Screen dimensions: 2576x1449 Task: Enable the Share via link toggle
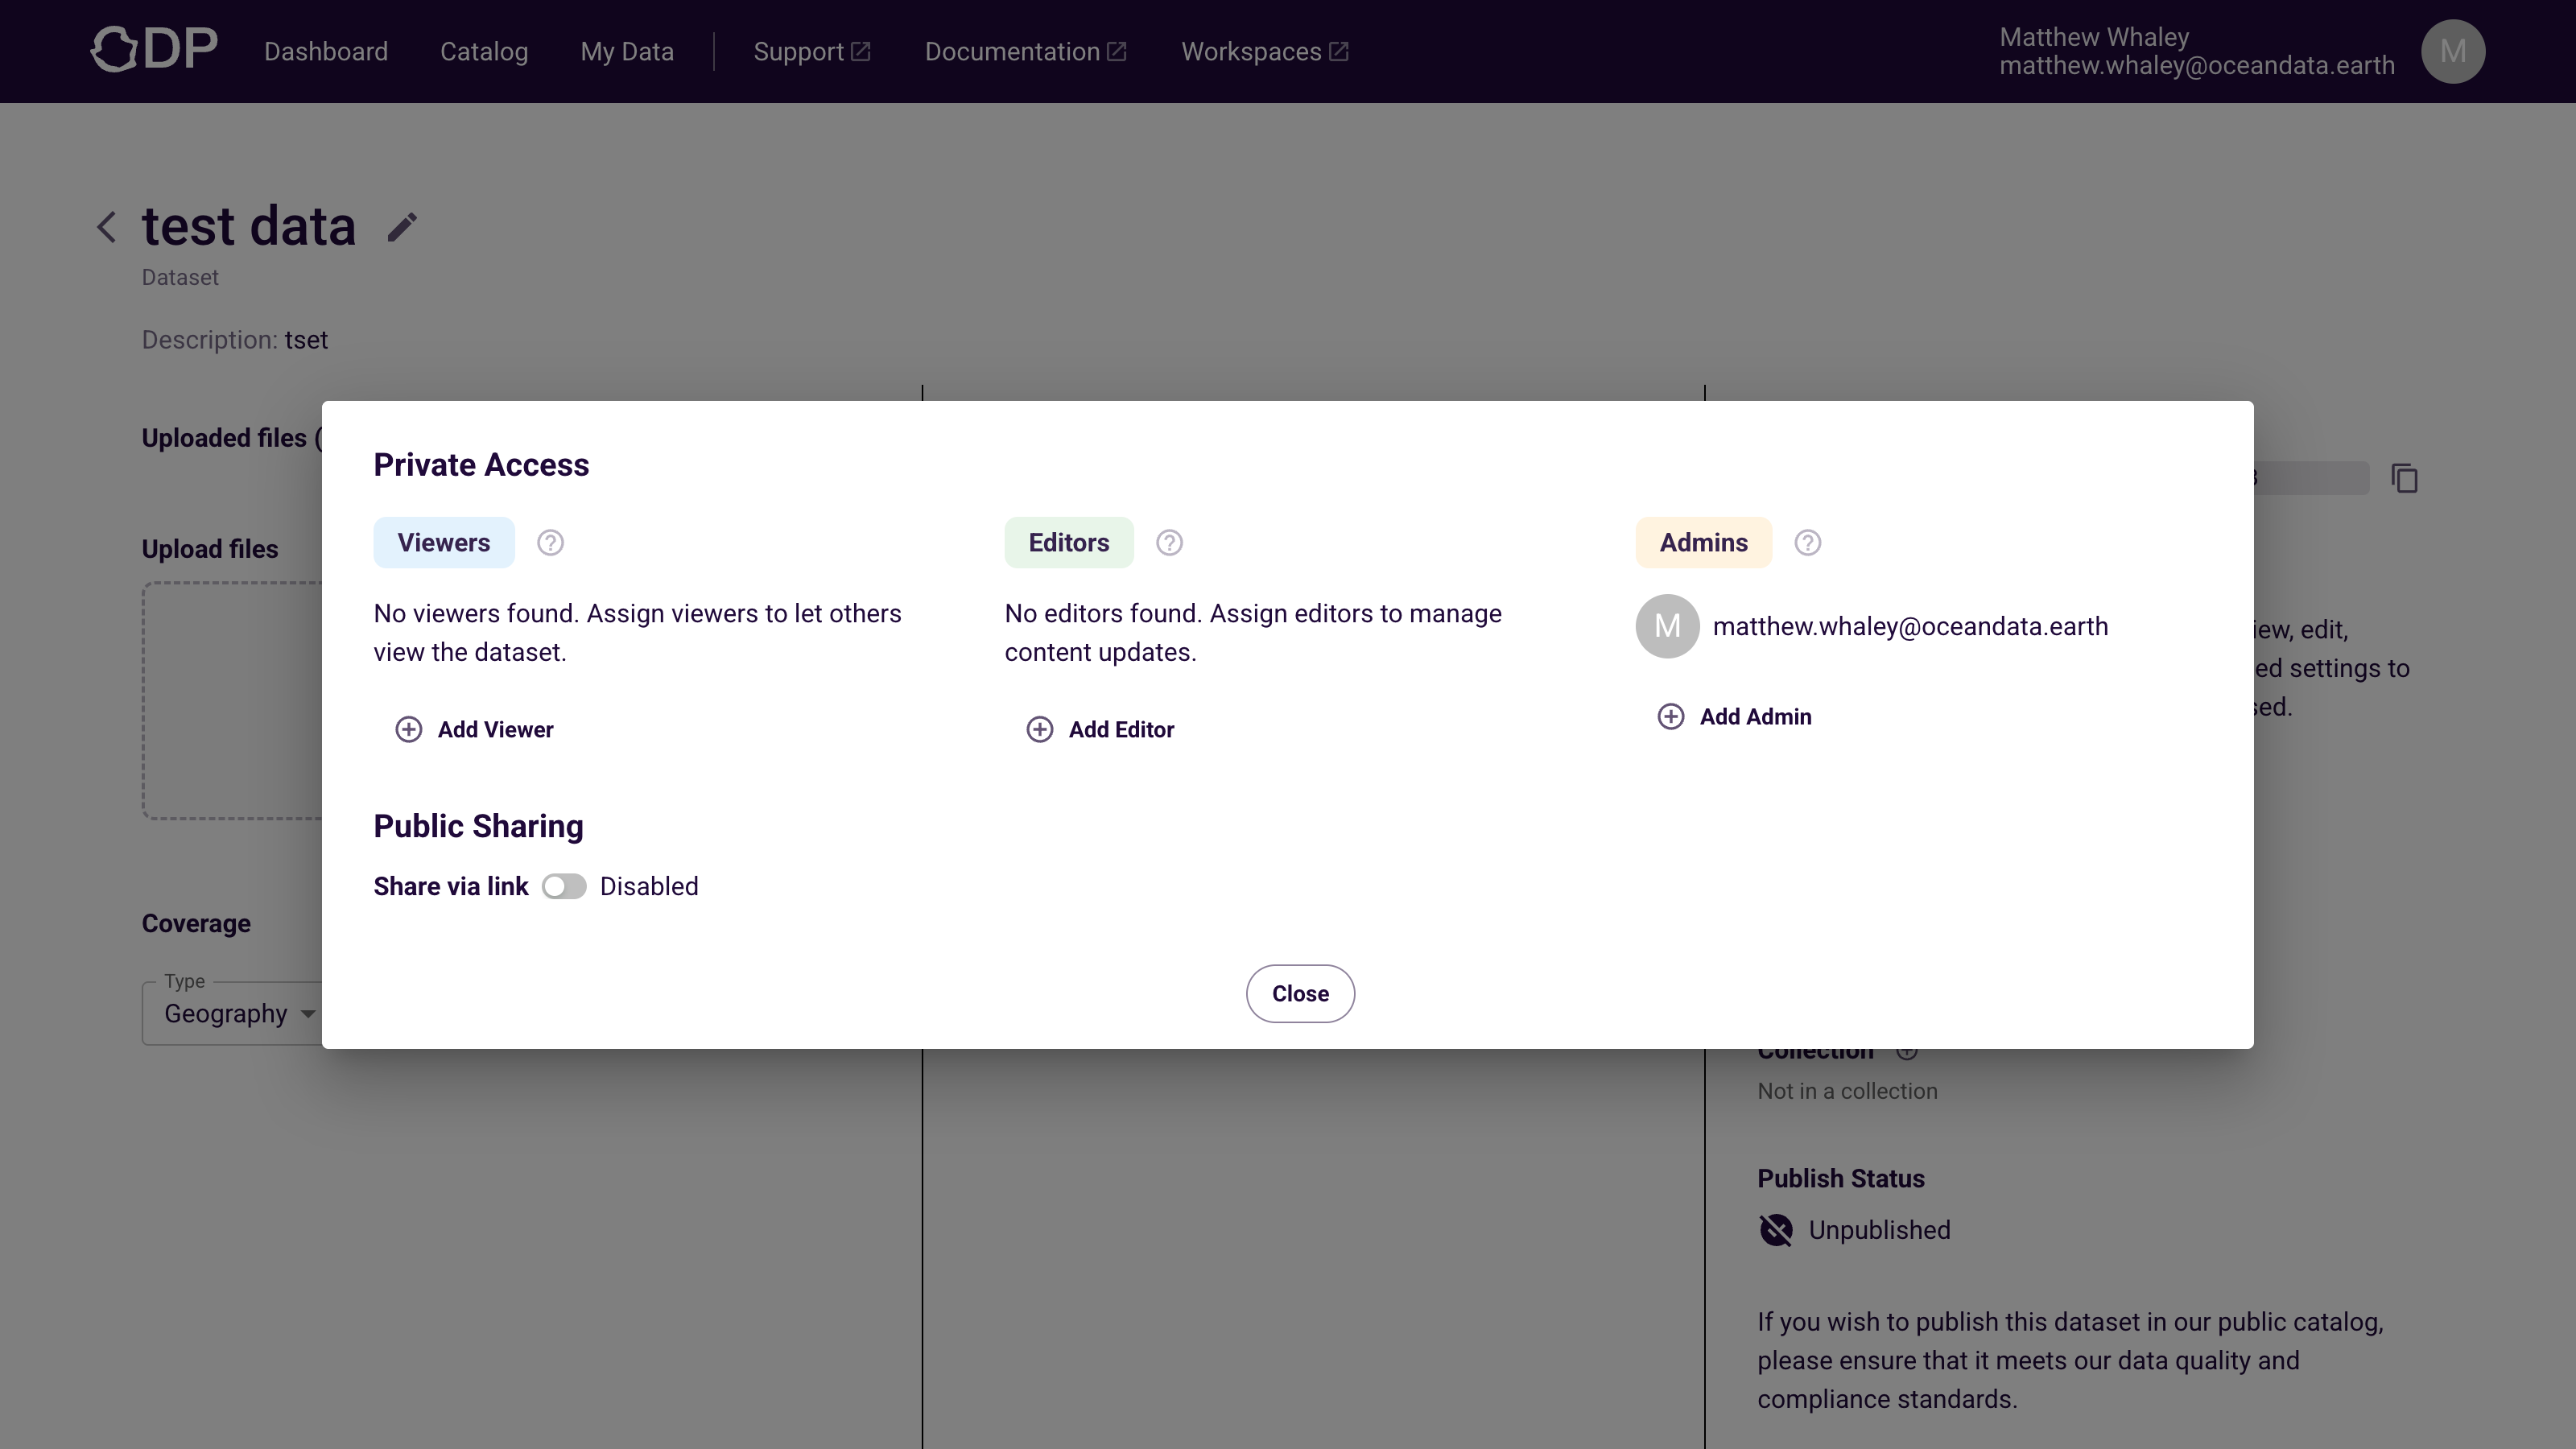(564, 886)
